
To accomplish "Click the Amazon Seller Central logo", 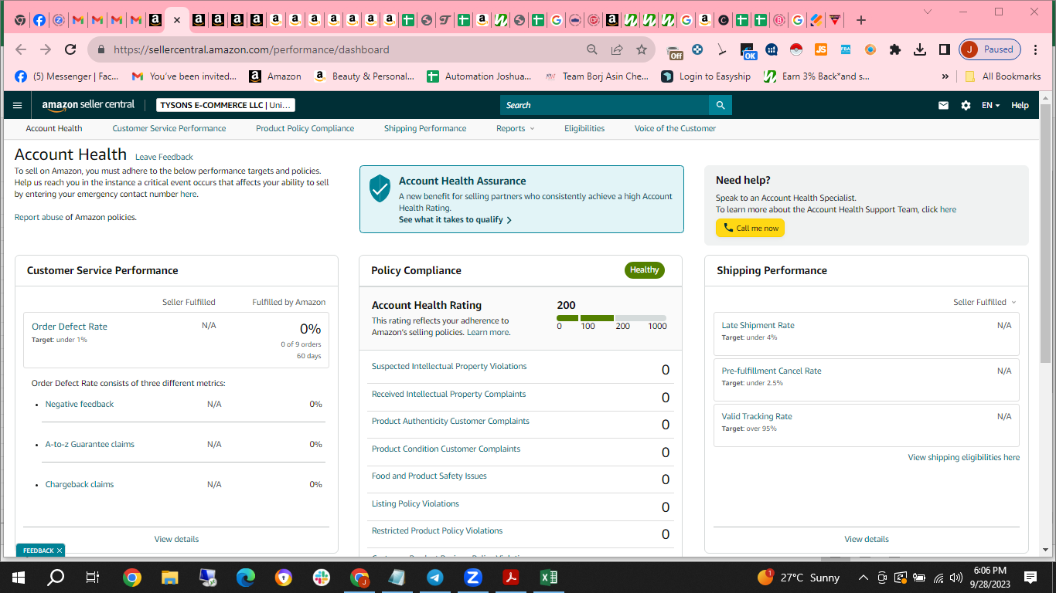I will coord(88,105).
